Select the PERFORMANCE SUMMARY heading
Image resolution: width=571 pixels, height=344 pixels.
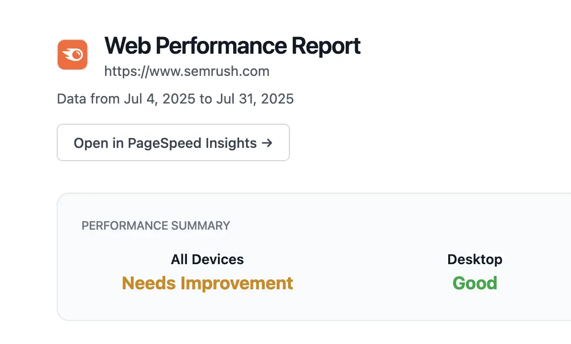[x=156, y=226]
